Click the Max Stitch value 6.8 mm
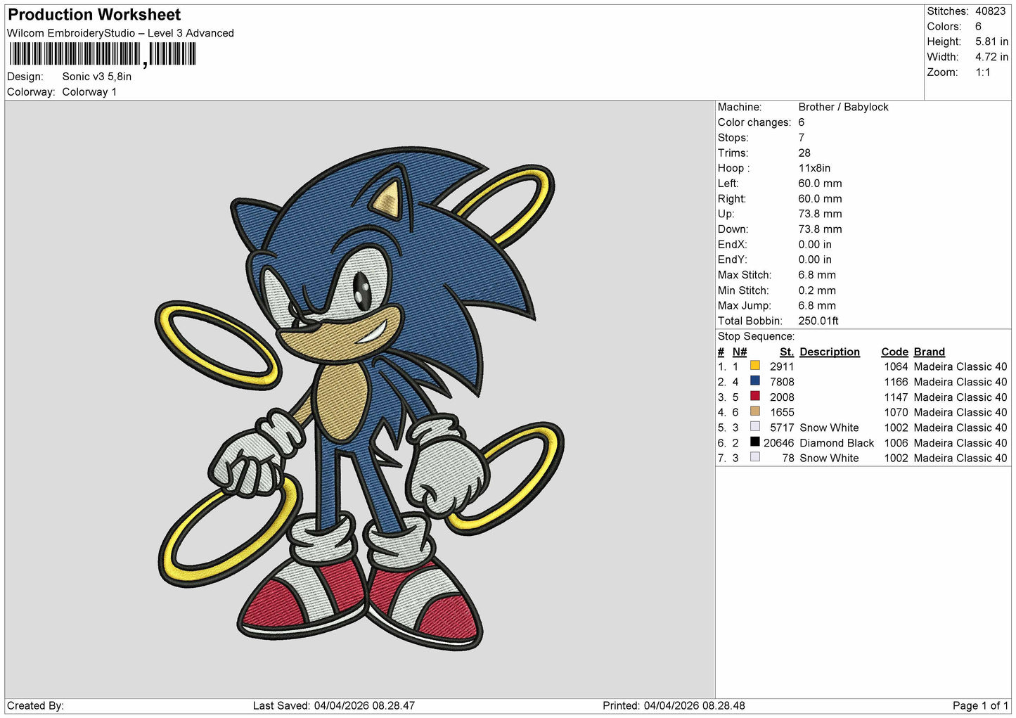 point(817,275)
